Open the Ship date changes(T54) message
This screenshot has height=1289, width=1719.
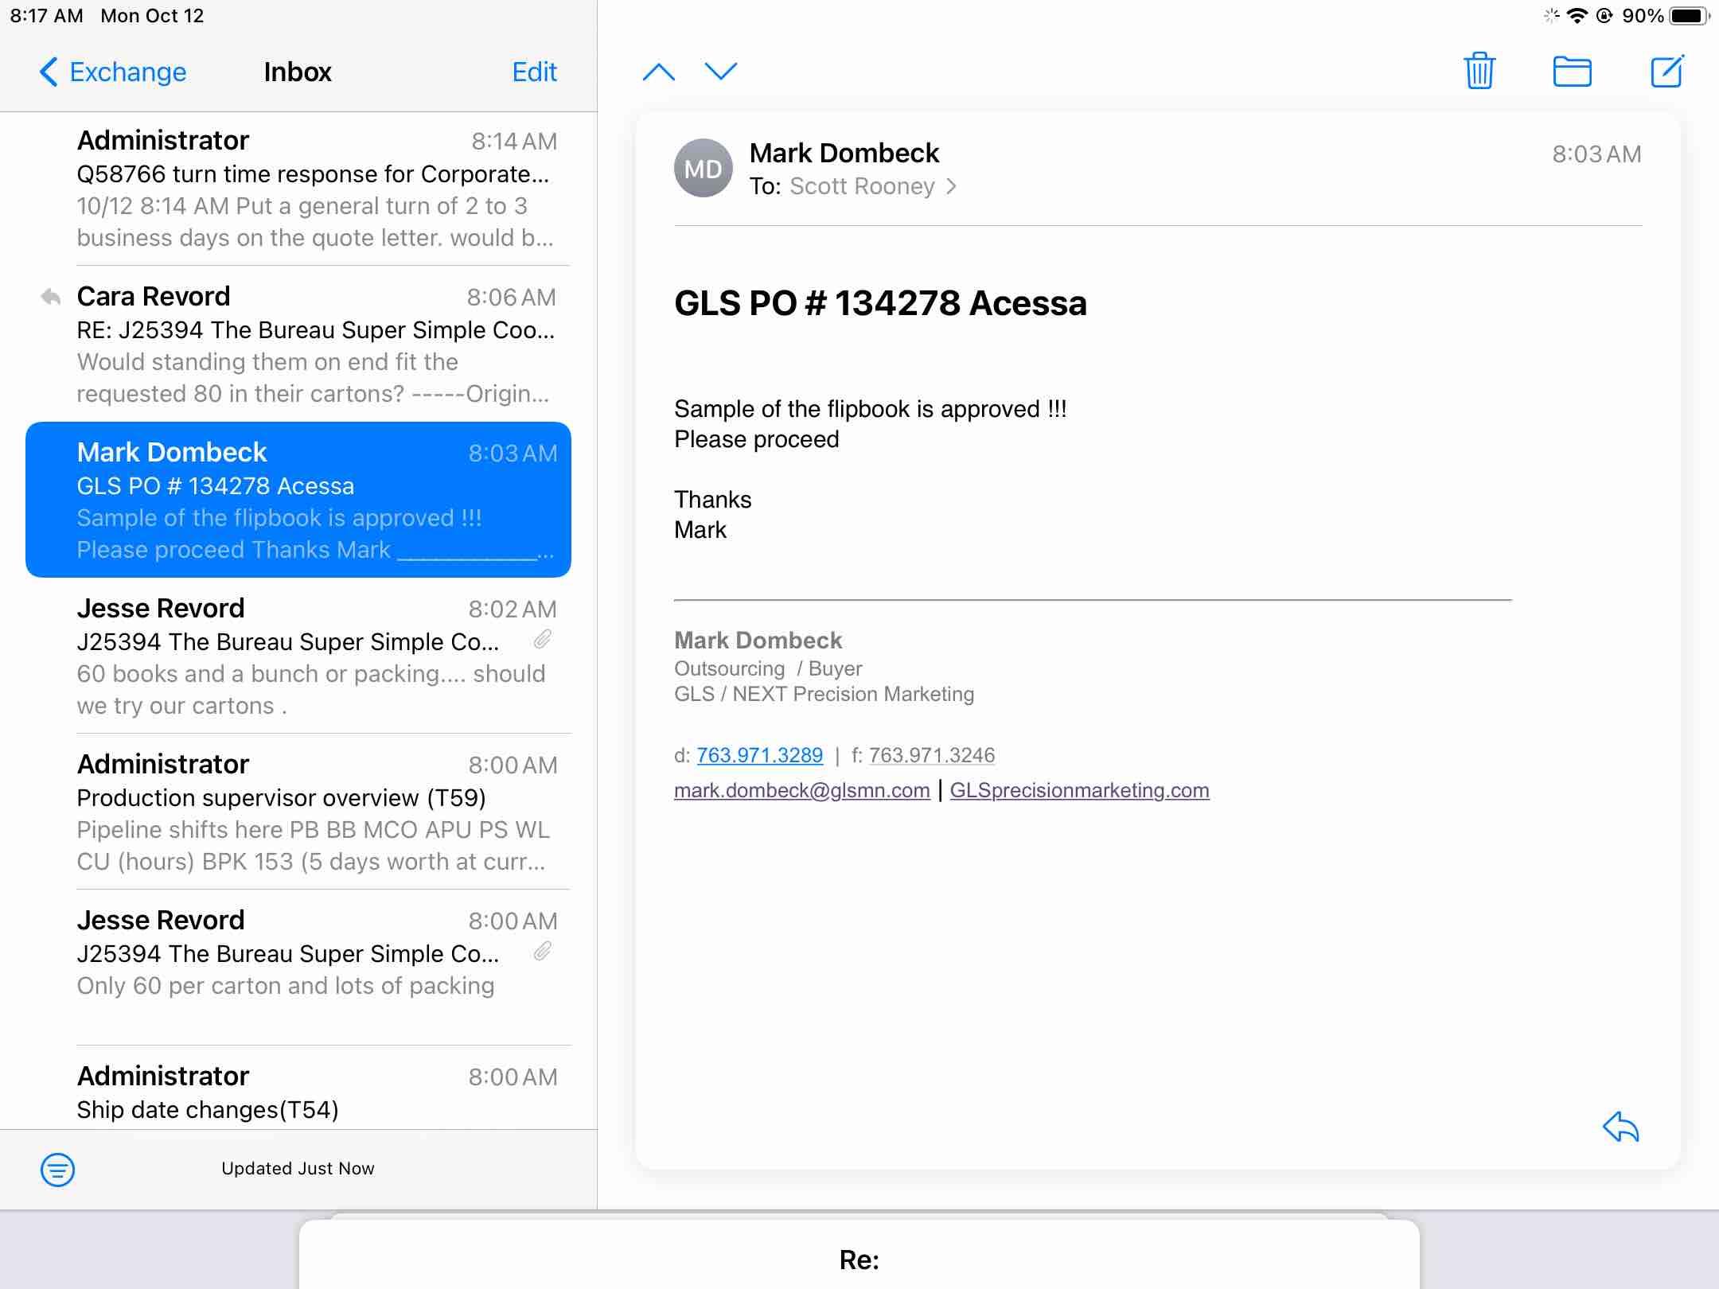[x=314, y=1092]
